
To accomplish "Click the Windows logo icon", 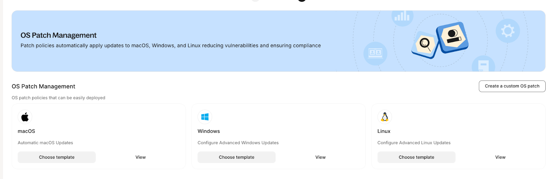I will point(205,117).
